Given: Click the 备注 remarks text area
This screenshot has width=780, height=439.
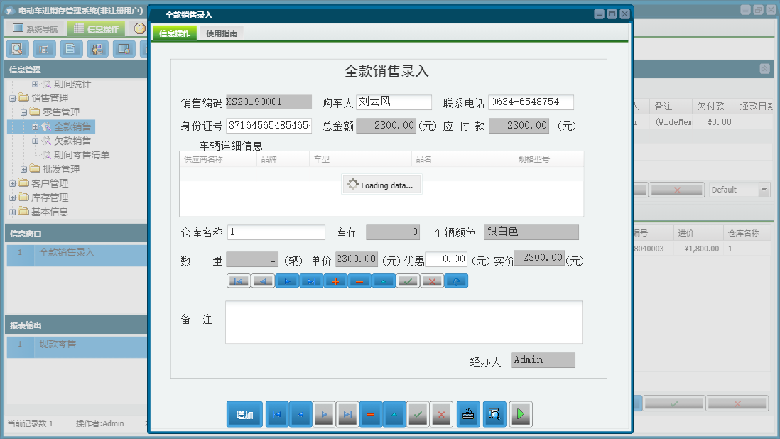Looking at the screenshot, I should click(x=403, y=323).
